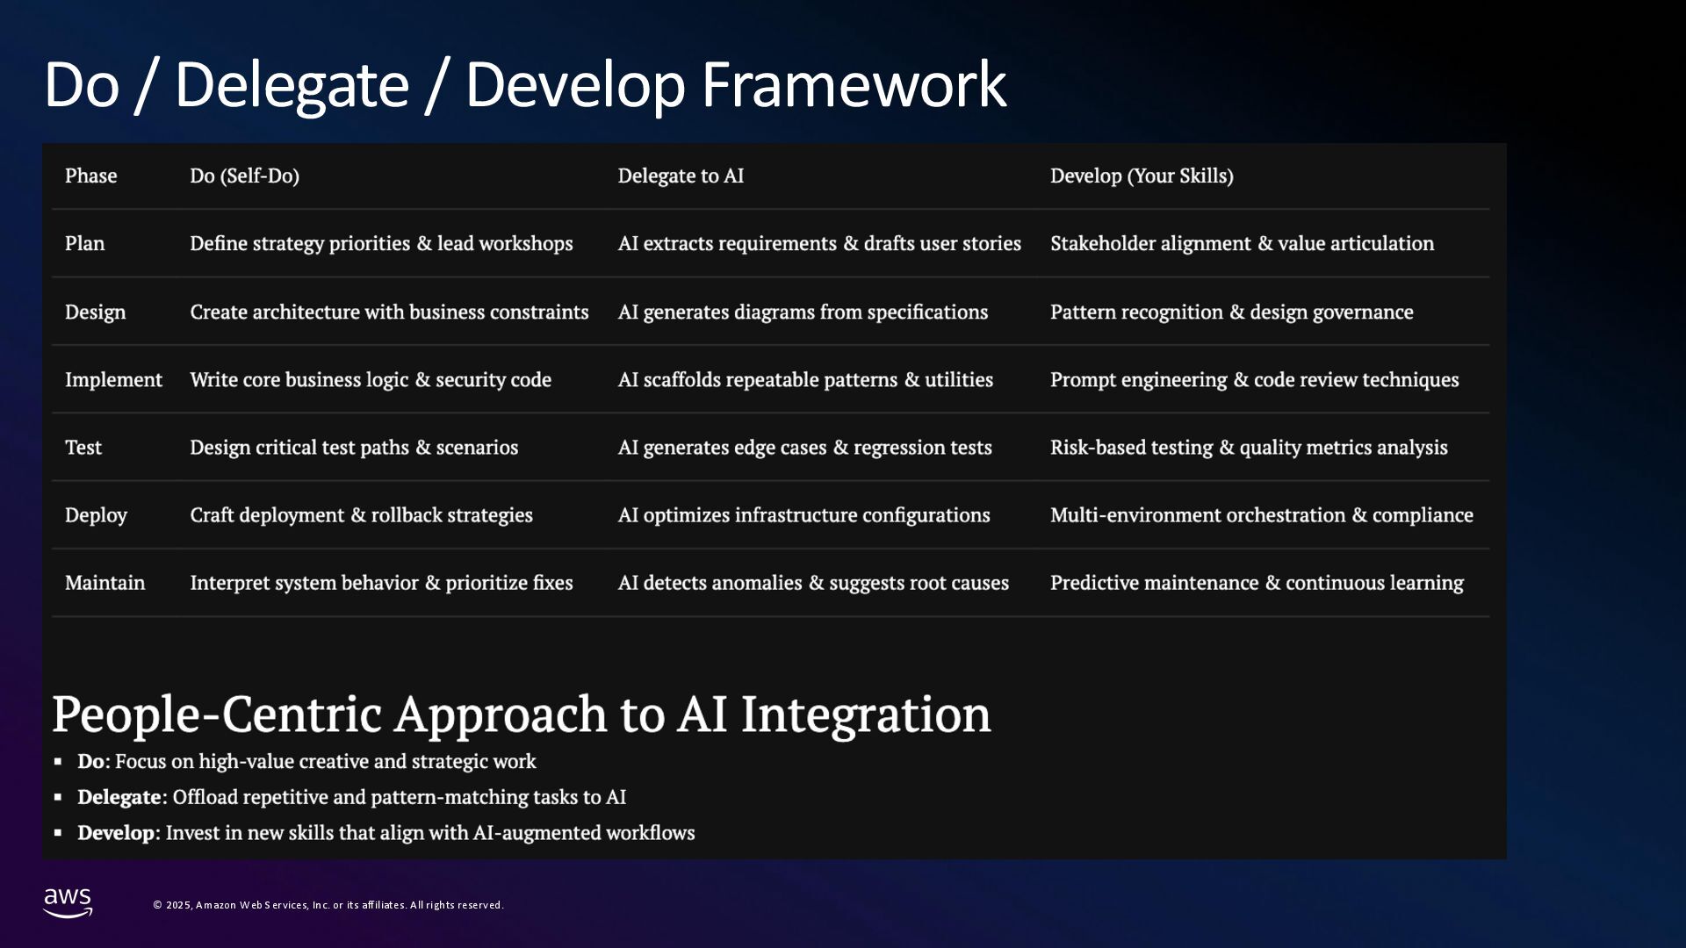Click the Amazon Web Services copyright notice
The image size is (1686, 948).
328,905
